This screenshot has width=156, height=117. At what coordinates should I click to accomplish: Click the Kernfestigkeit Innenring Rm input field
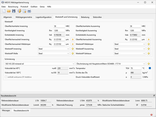click(x=59, y=30)
